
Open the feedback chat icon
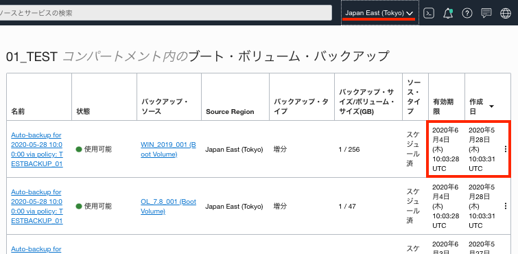[x=486, y=13]
